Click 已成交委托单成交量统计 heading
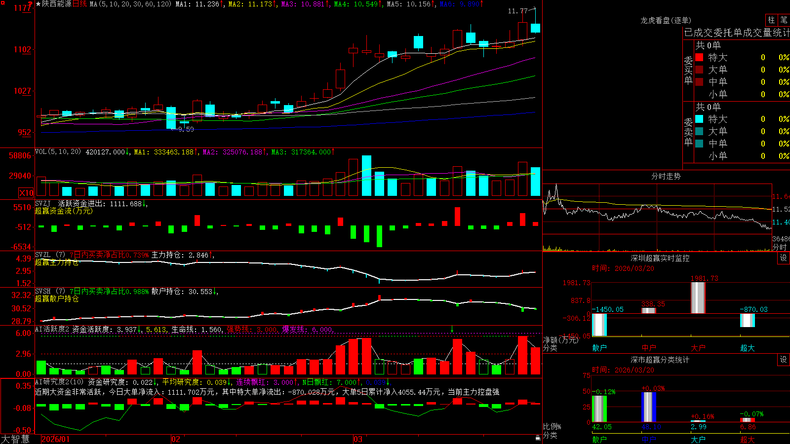This screenshot has width=790, height=444. pos(737,33)
